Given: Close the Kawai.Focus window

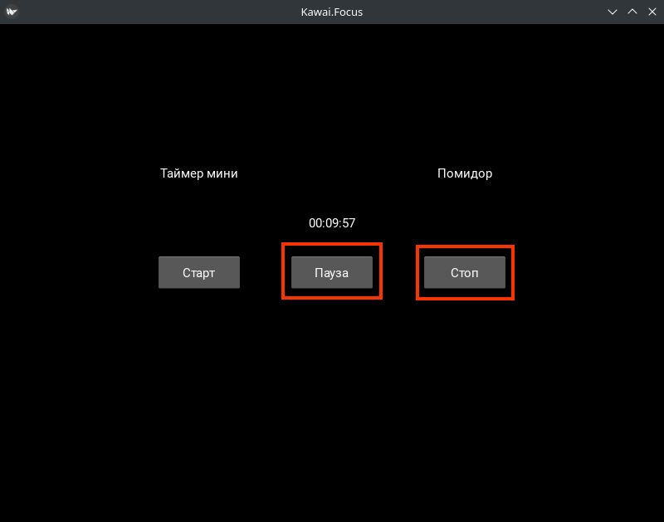Looking at the screenshot, I should pos(652,12).
